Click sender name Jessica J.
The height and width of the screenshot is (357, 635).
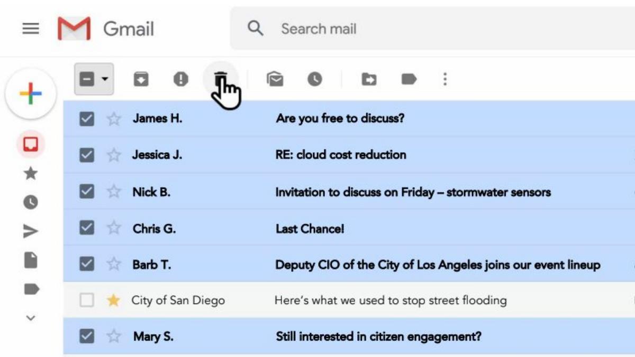(x=157, y=155)
